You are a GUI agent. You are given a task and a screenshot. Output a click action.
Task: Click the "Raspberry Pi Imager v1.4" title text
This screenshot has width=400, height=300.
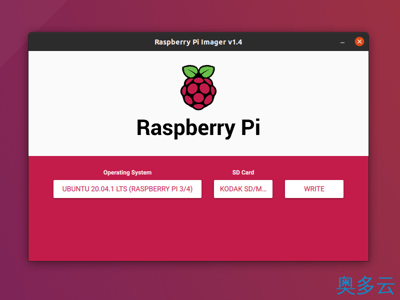click(198, 42)
